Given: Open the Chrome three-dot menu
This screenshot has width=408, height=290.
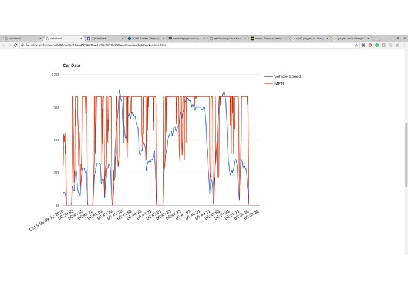Looking at the screenshot, I should [404, 45].
